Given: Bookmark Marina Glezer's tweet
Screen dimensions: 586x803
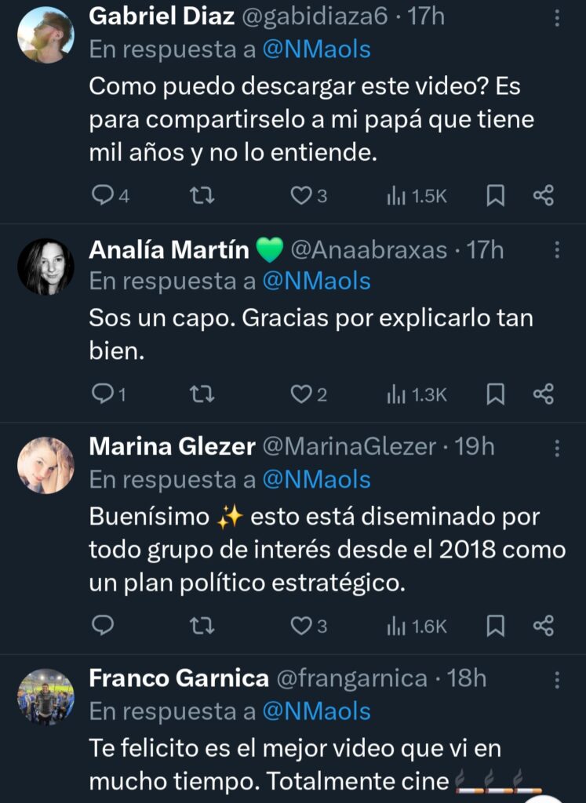Looking at the screenshot, I should click(496, 625).
